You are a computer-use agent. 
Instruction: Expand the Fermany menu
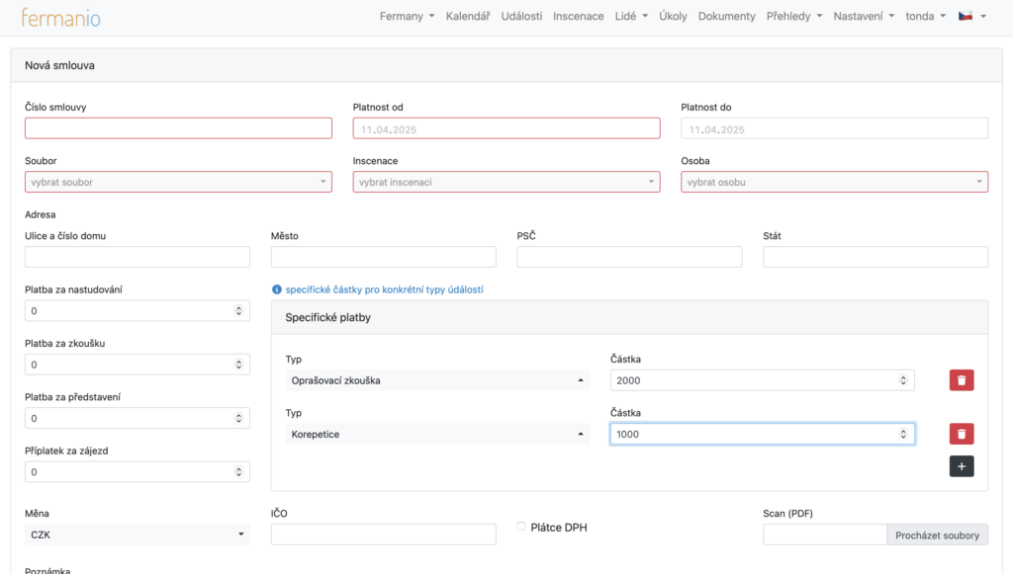point(407,16)
